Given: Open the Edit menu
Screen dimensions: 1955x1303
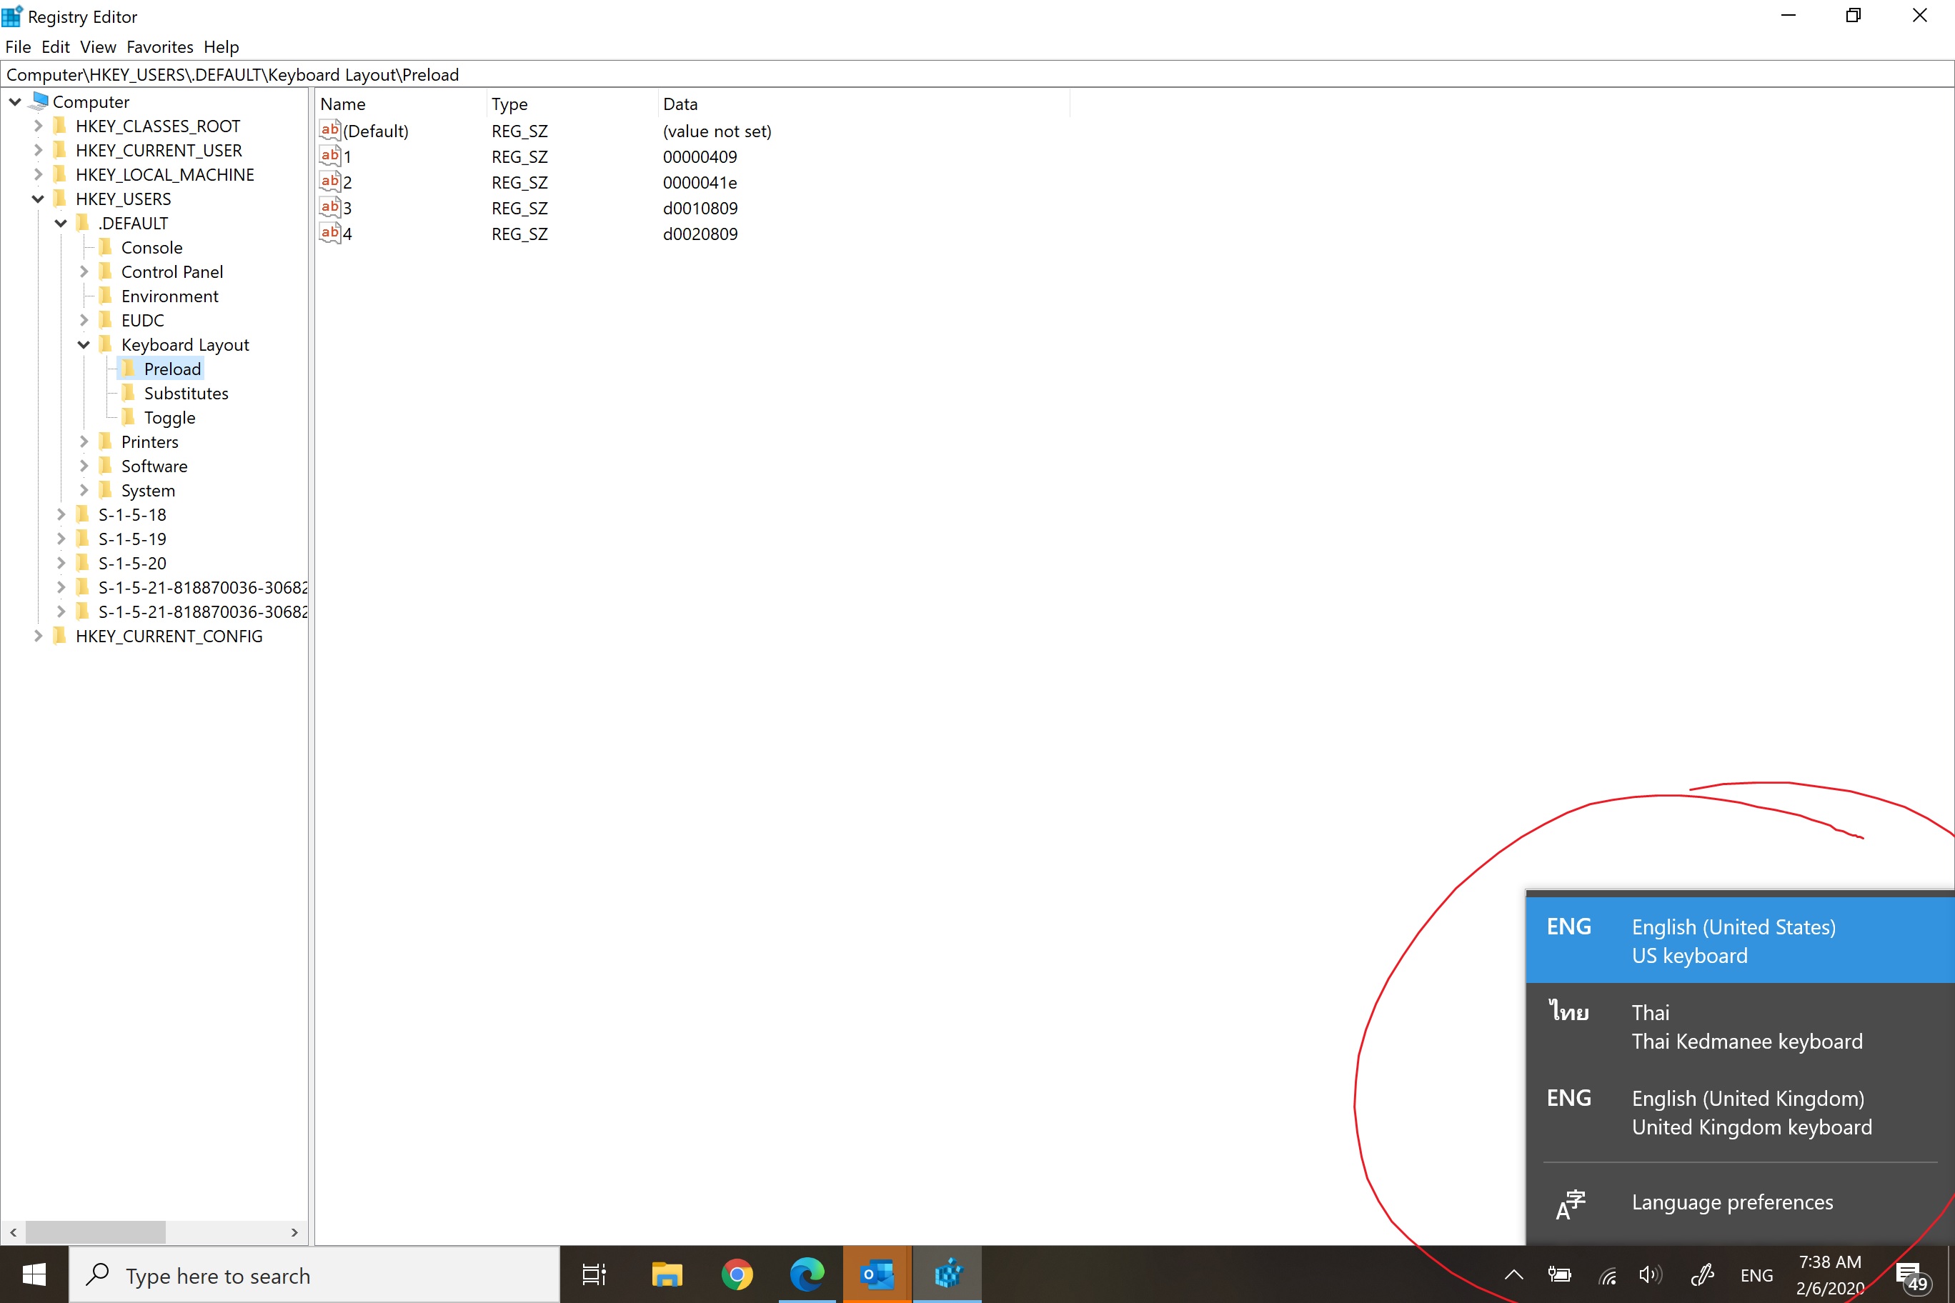Looking at the screenshot, I should pyautogui.click(x=55, y=47).
